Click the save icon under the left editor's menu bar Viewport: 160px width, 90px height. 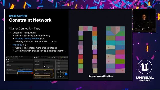click(7, 60)
